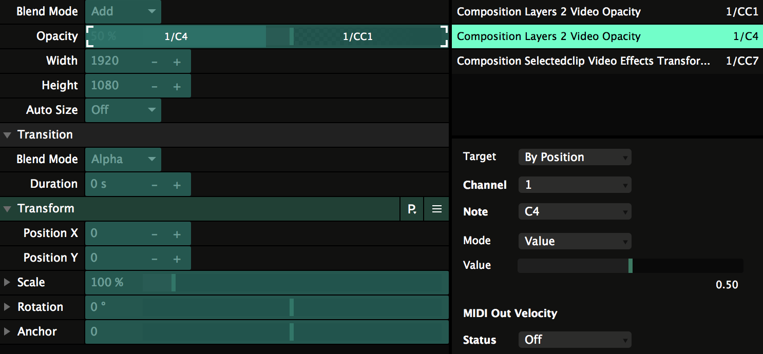Viewport: 763px width, 354px height.
Task: Expand the Rotation parameter
Action: tap(7, 307)
